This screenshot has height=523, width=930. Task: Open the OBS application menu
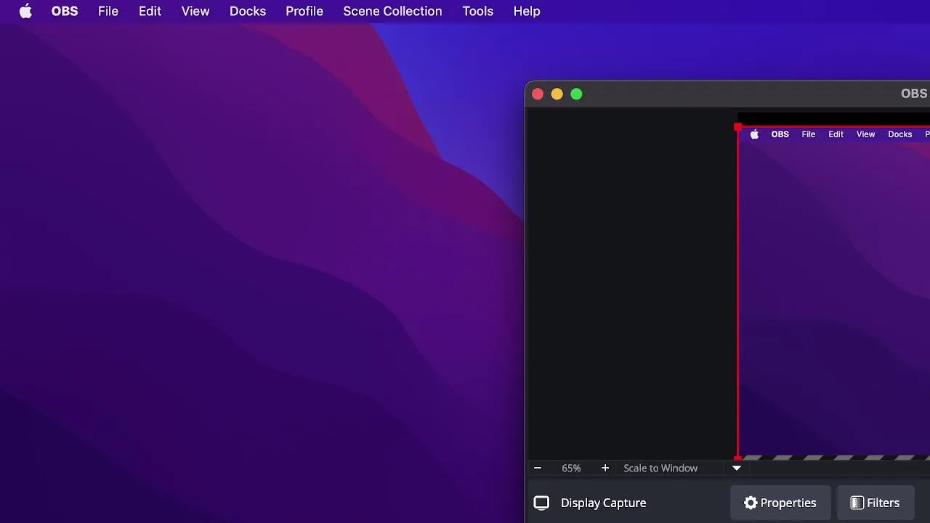(x=65, y=11)
